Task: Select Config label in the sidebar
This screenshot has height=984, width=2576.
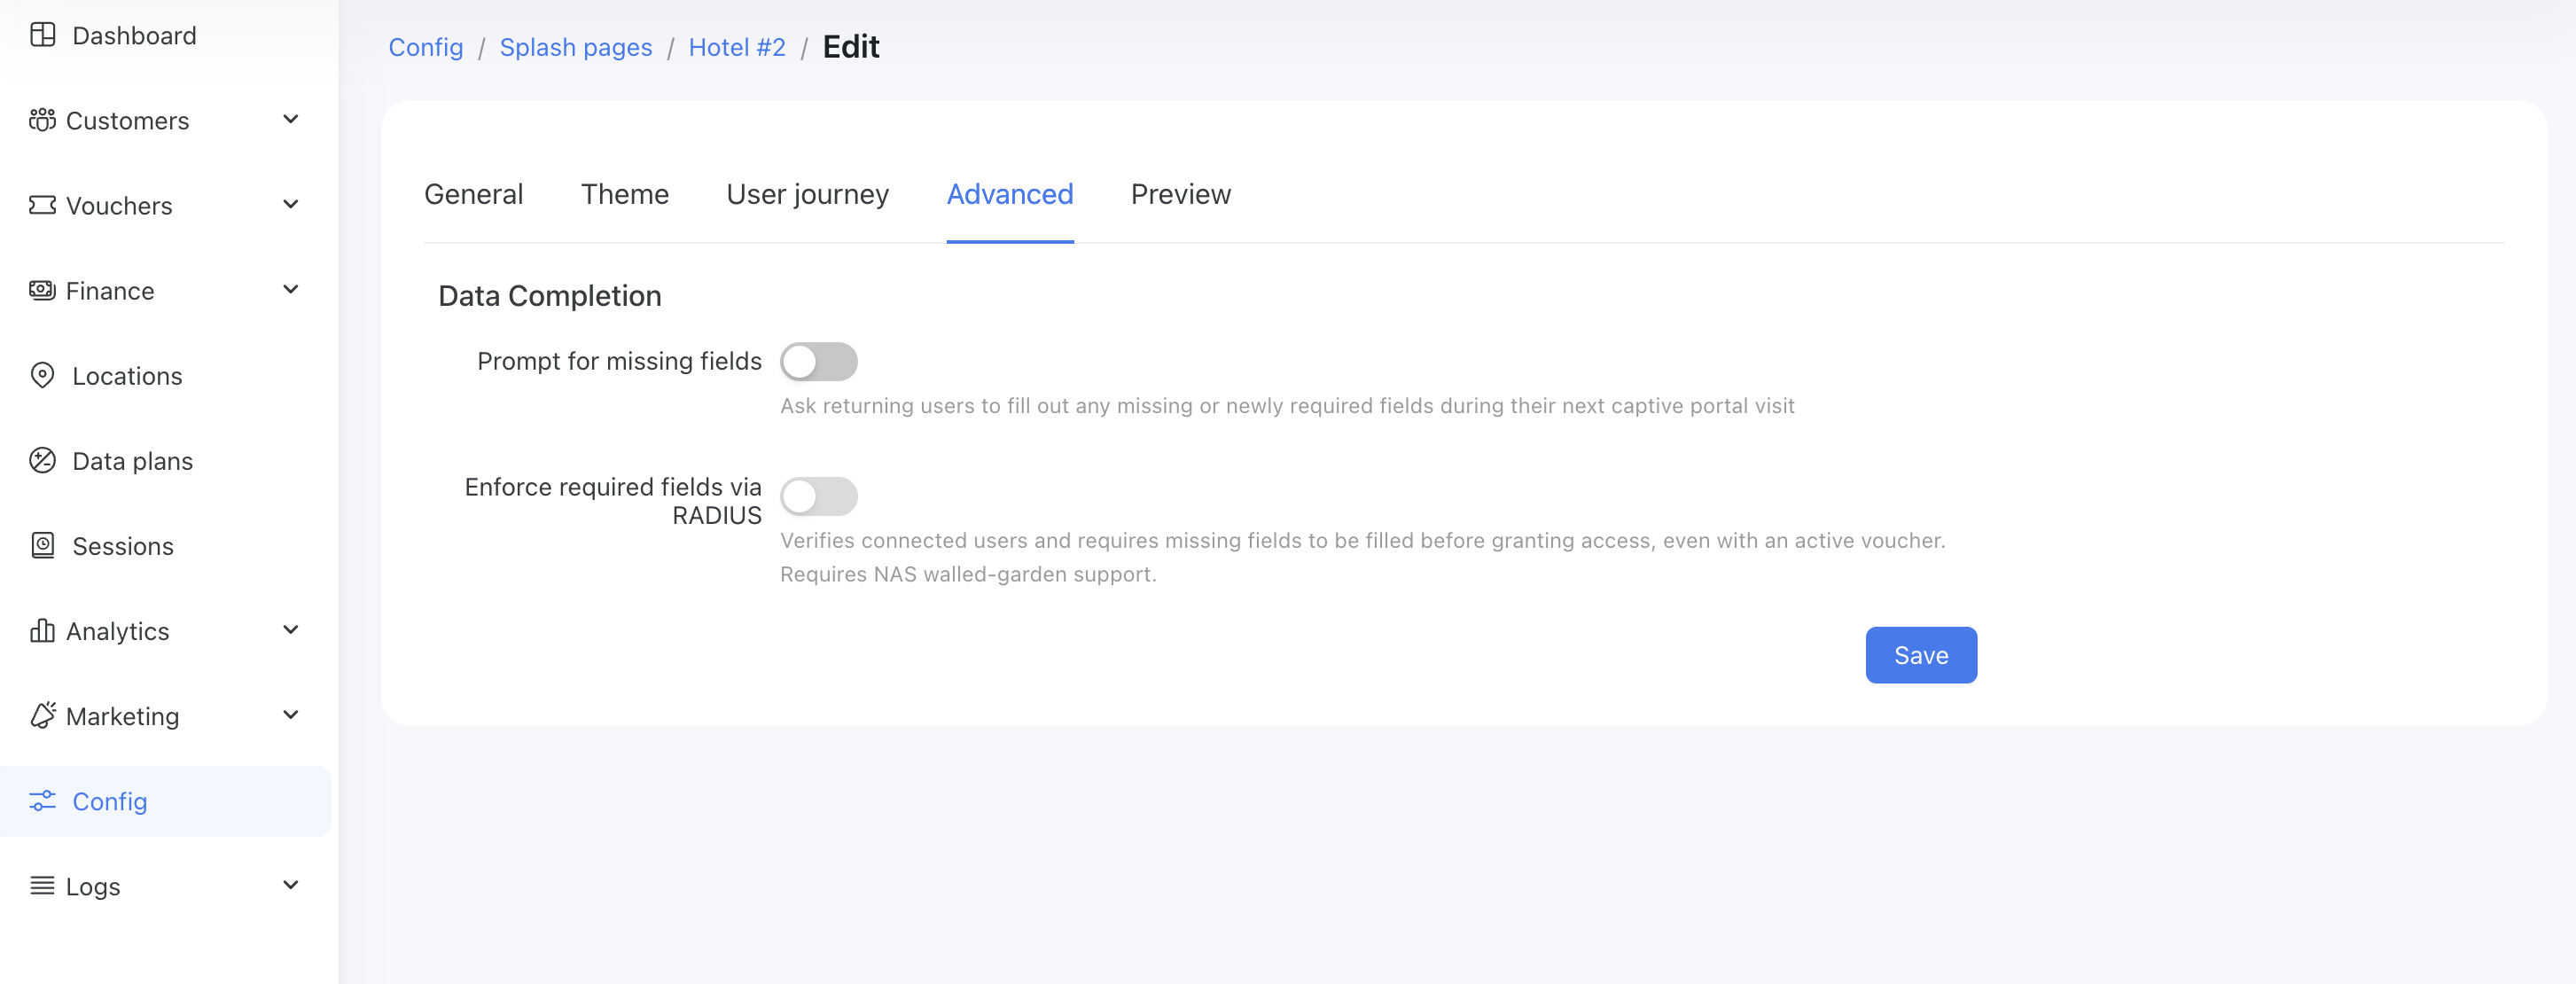Action: 110,801
